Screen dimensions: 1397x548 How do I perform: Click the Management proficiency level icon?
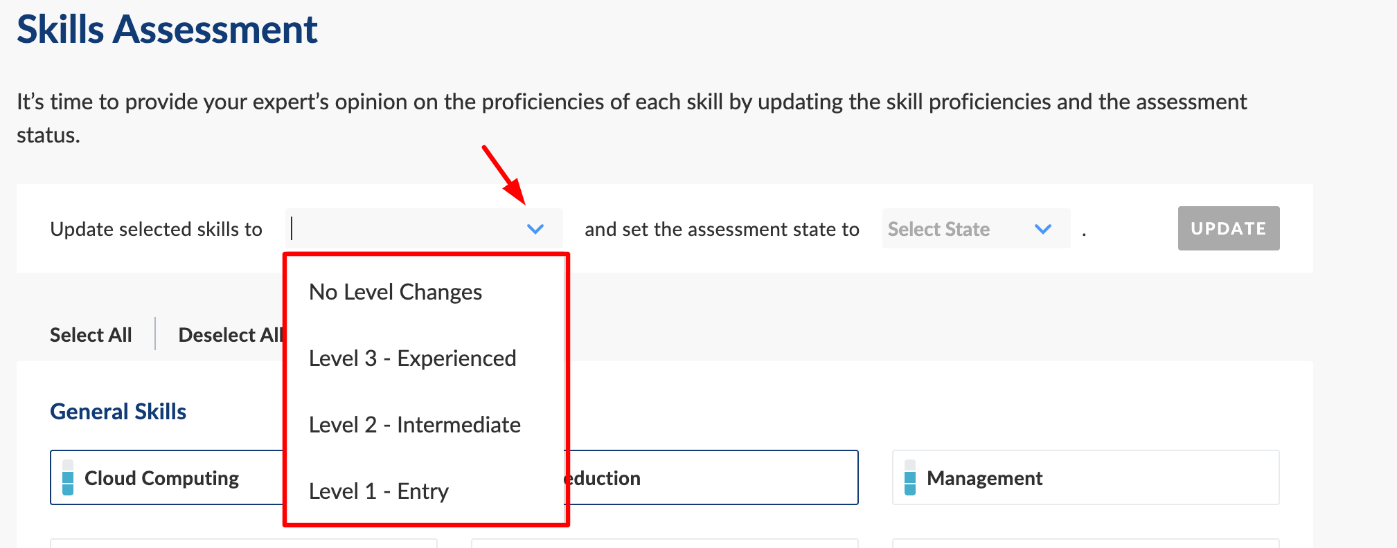point(910,477)
